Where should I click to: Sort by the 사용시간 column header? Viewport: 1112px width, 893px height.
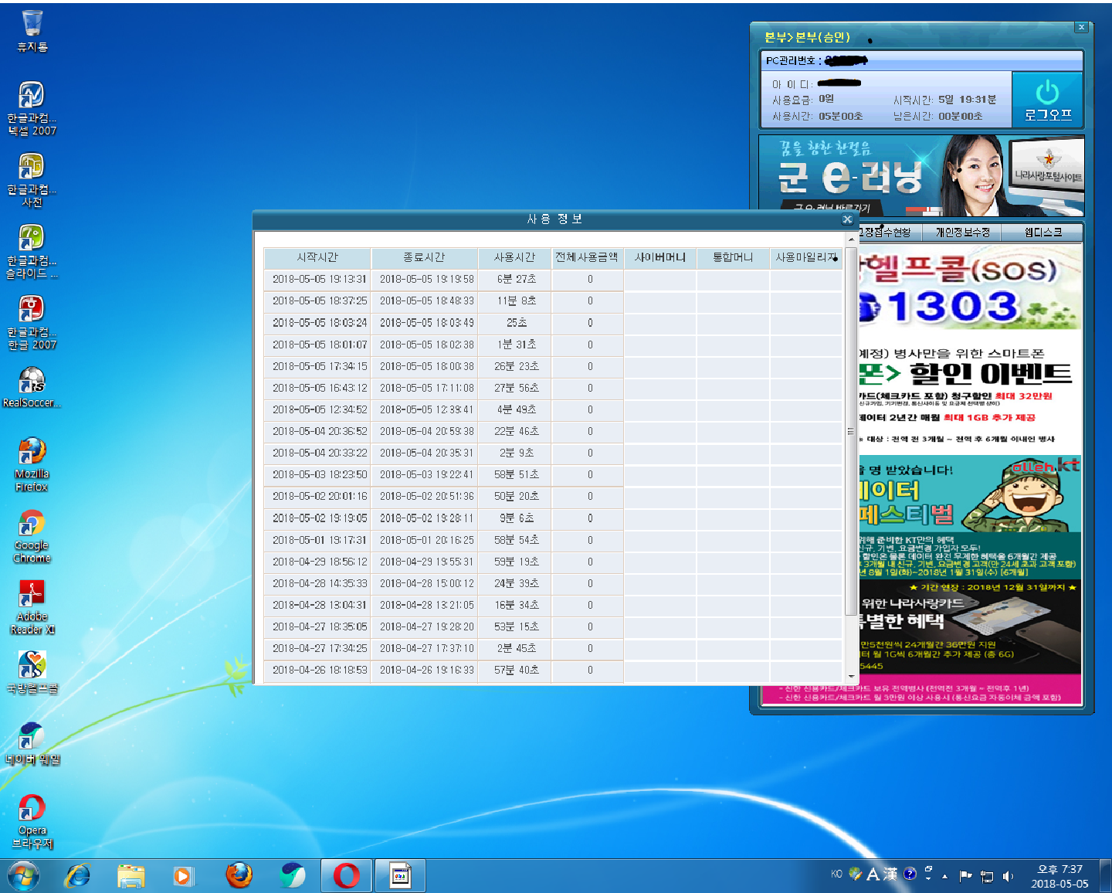click(514, 257)
